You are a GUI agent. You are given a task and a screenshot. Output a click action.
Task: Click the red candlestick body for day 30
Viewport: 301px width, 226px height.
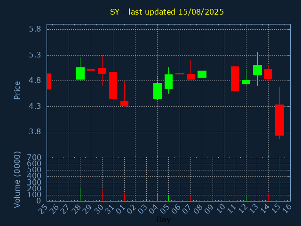102,71
